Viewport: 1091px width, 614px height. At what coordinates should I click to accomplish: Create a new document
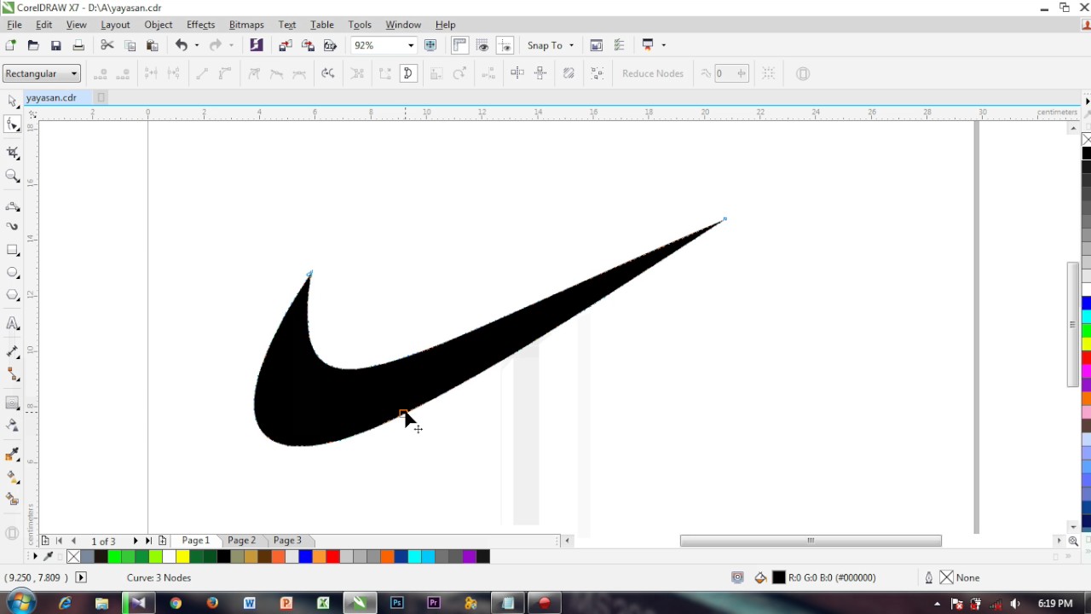pos(11,45)
